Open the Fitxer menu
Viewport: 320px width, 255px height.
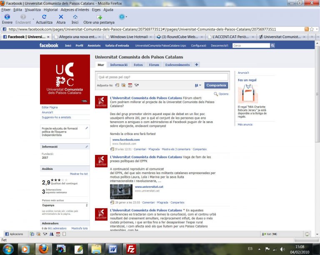click(6, 10)
